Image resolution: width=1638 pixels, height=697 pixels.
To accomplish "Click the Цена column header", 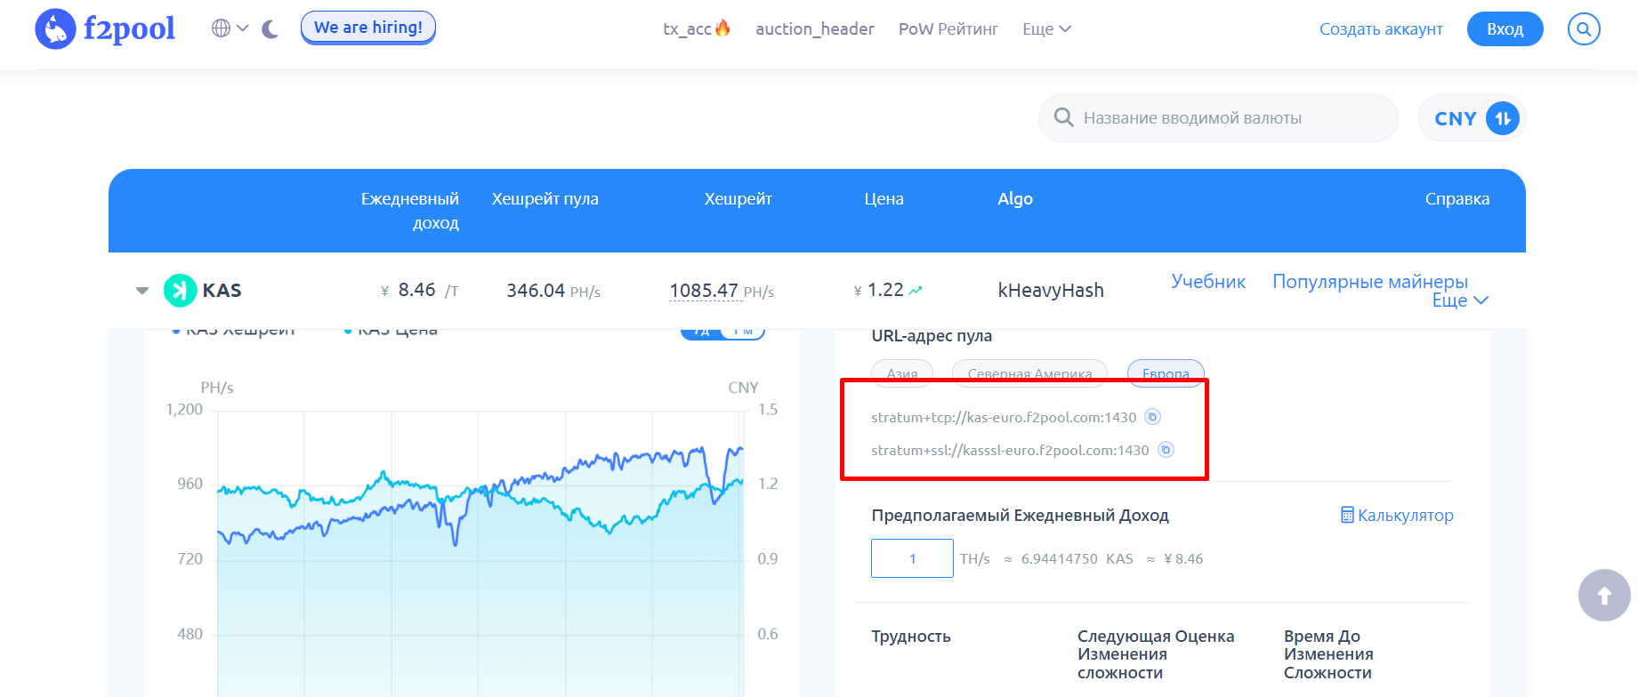I will pos(884,199).
